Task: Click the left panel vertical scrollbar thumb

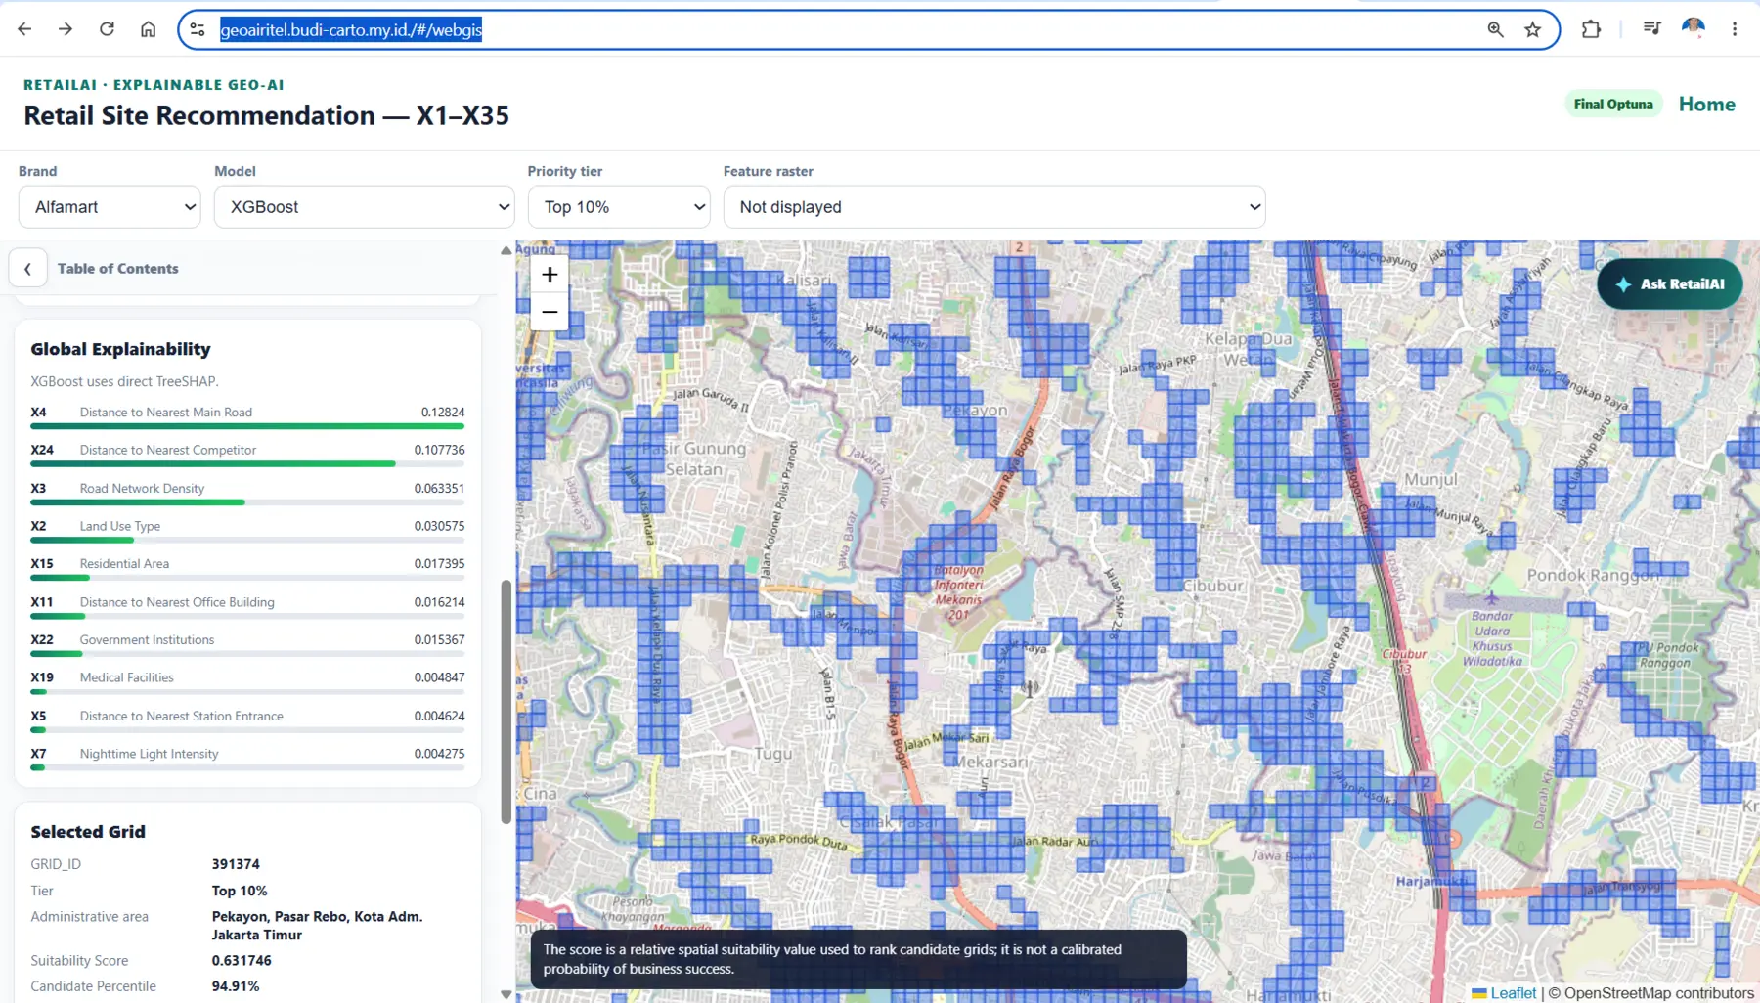Action: tap(506, 702)
